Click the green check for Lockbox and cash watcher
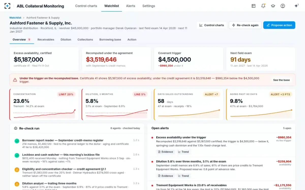305x190 pixels. tap(17, 155)
